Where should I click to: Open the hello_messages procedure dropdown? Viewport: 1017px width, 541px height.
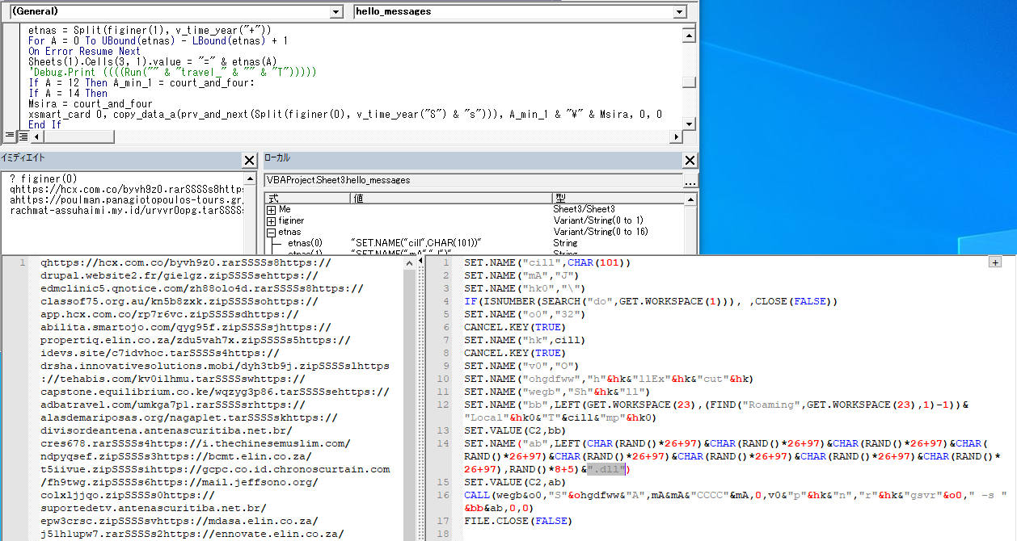(680, 12)
